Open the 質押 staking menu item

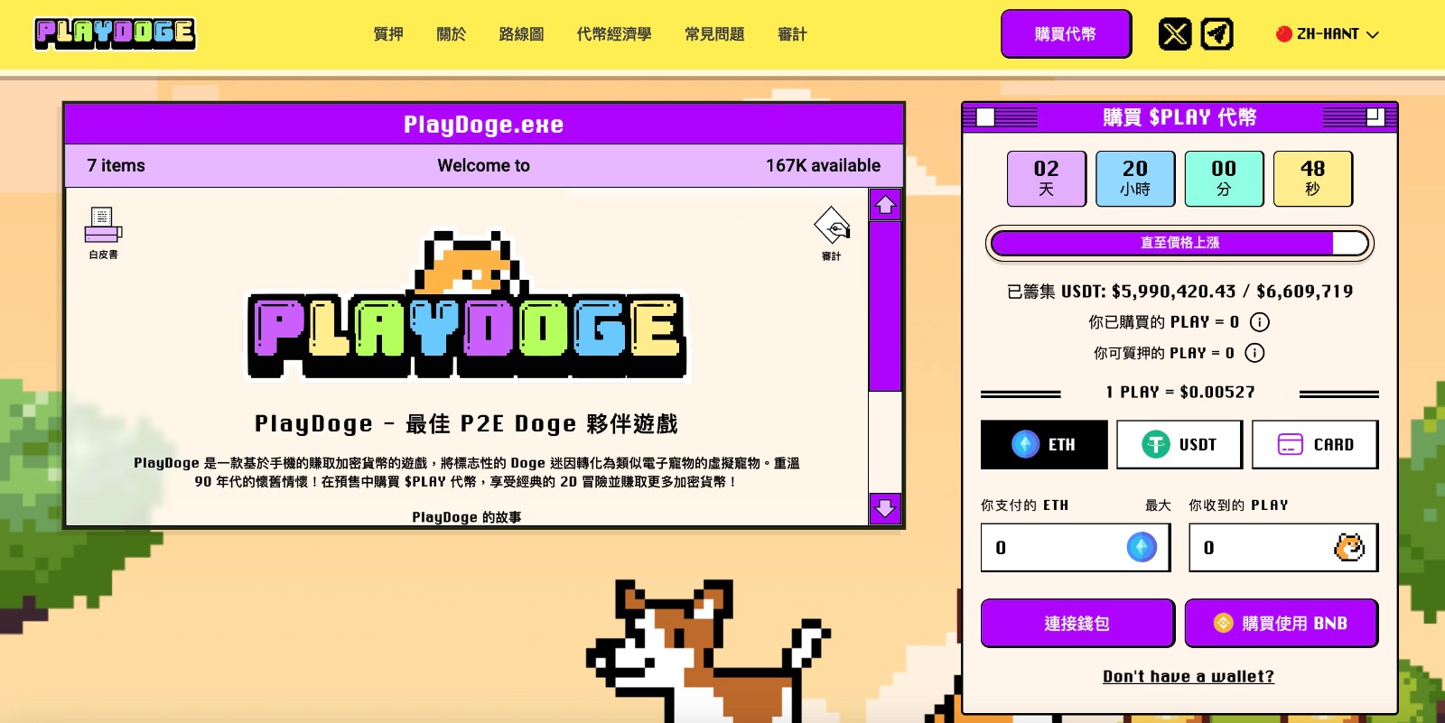(388, 34)
